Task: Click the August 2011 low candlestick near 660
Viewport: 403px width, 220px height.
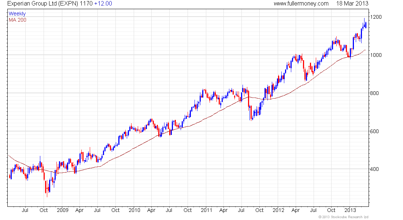Action: click(251, 113)
